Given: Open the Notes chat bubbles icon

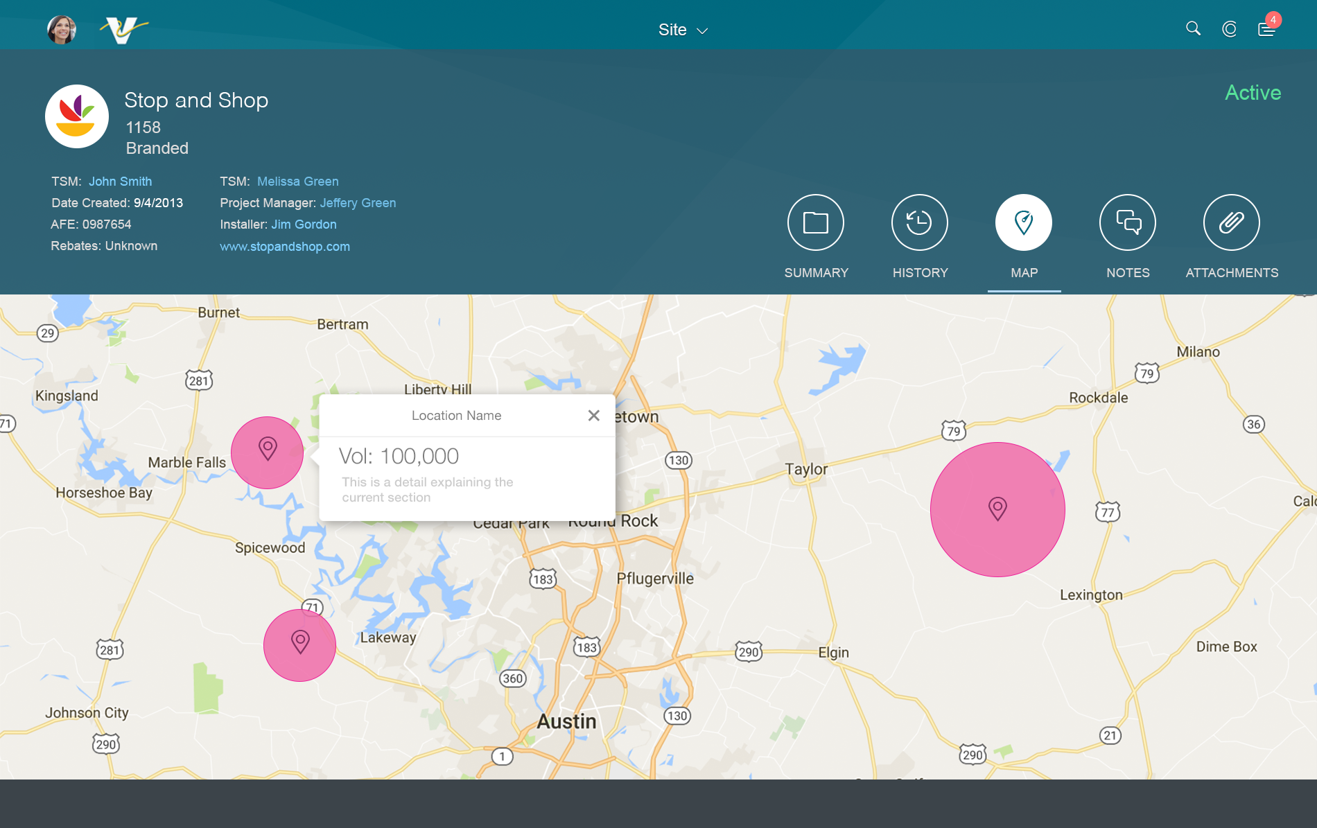Looking at the screenshot, I should (x=1128, y=222).
